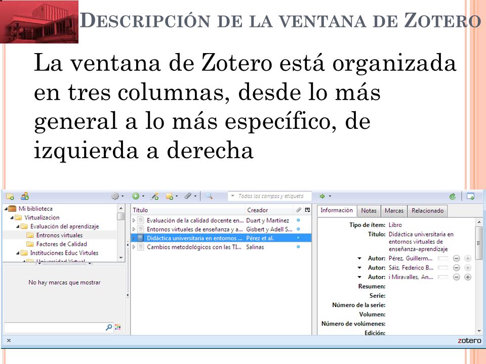The width and height of the screenshot is (486, 364).
Task: Select the Factores de Calidad collection
Action: [x=61, y=244]
